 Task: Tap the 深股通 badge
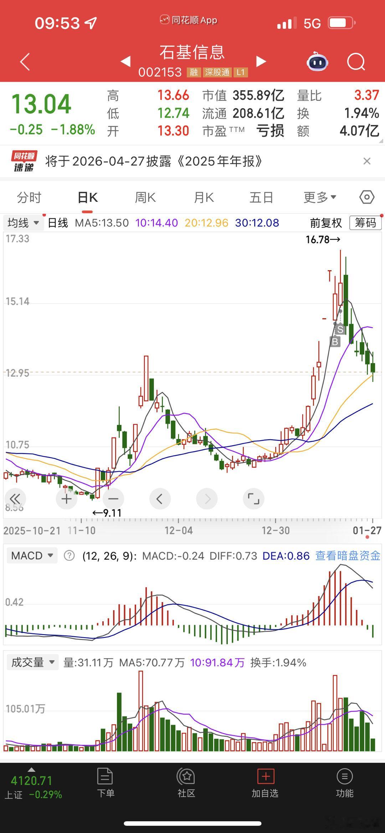coord(217,72)
